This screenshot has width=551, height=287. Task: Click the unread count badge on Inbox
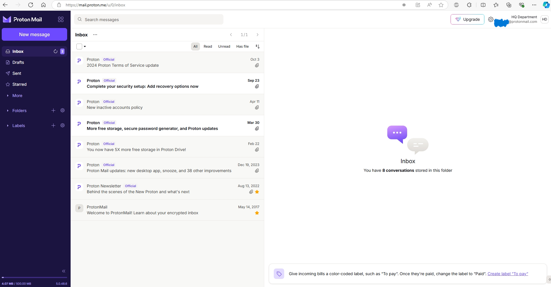click(62, 51)
